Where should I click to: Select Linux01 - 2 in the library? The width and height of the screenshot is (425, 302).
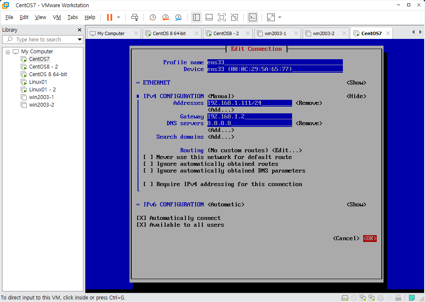[42, 89]
